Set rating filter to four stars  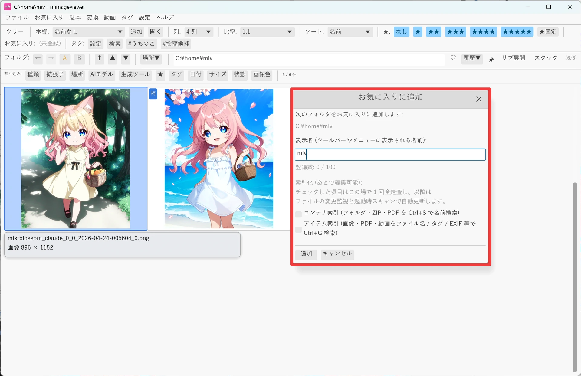pyautogui.click(x=483, y=32)
